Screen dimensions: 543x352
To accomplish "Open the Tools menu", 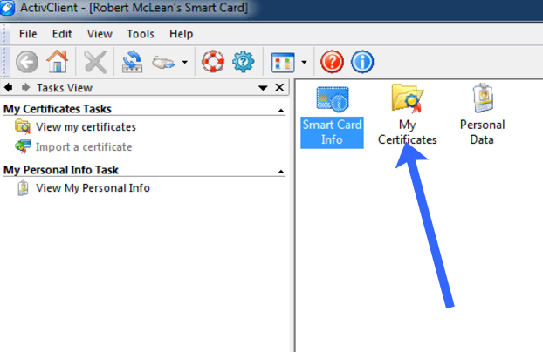I will coord(141,34).
